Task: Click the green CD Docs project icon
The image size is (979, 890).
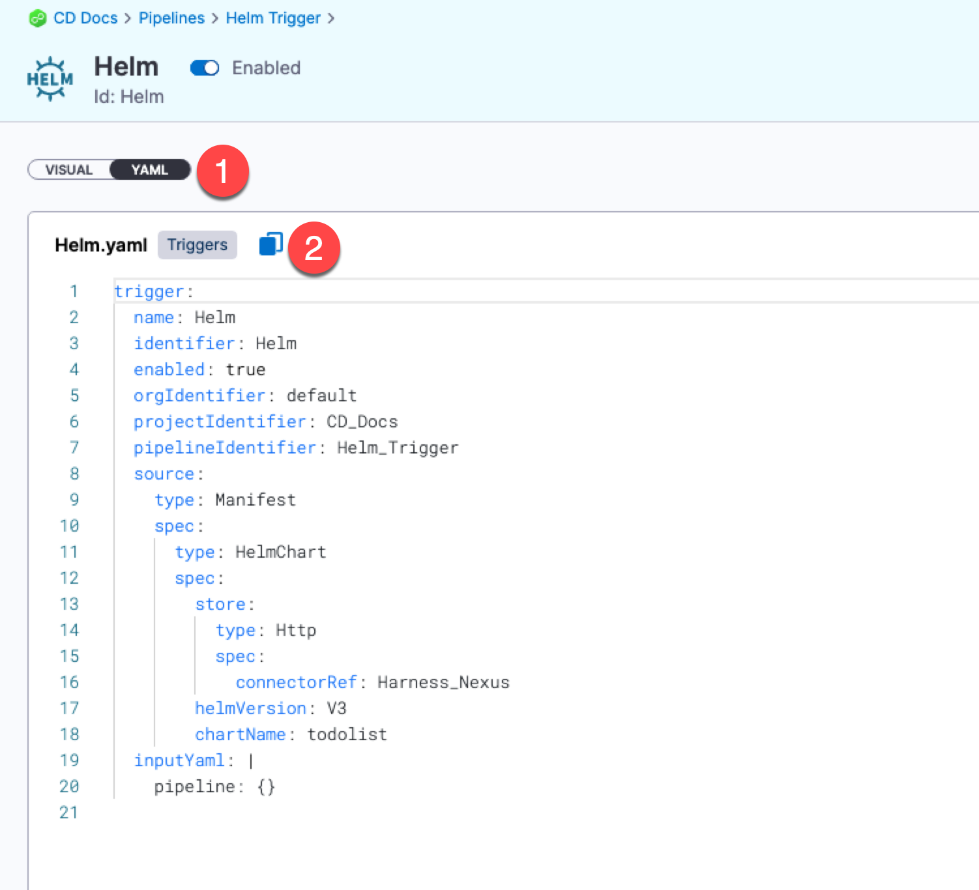Action: [38, 18]
